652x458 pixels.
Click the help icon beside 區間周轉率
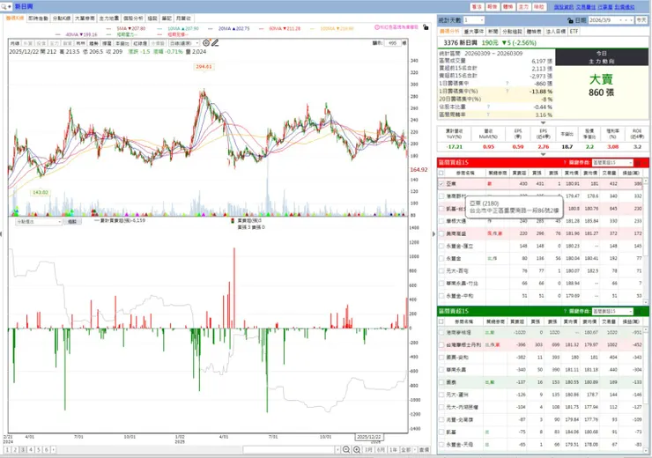pos(488,114)
